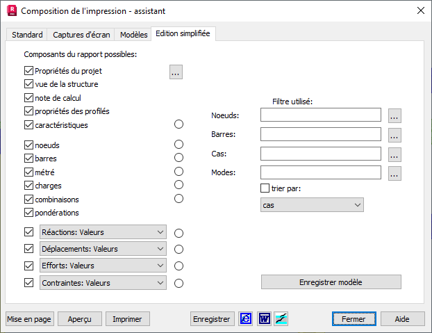Viewport: 432px width, 333px height.
Task: Click the Microsoft Word export icon
Action: point(264,319)
